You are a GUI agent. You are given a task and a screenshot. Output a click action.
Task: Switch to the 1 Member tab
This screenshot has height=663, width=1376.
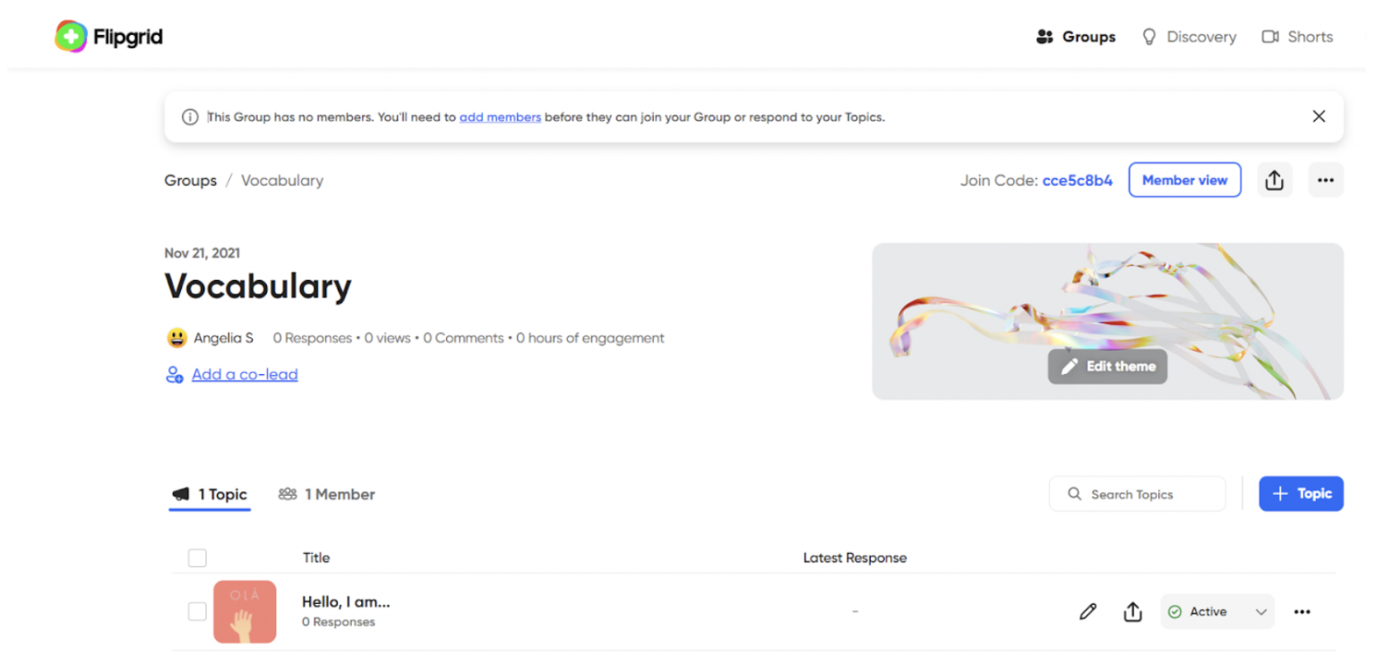[327, 494]
